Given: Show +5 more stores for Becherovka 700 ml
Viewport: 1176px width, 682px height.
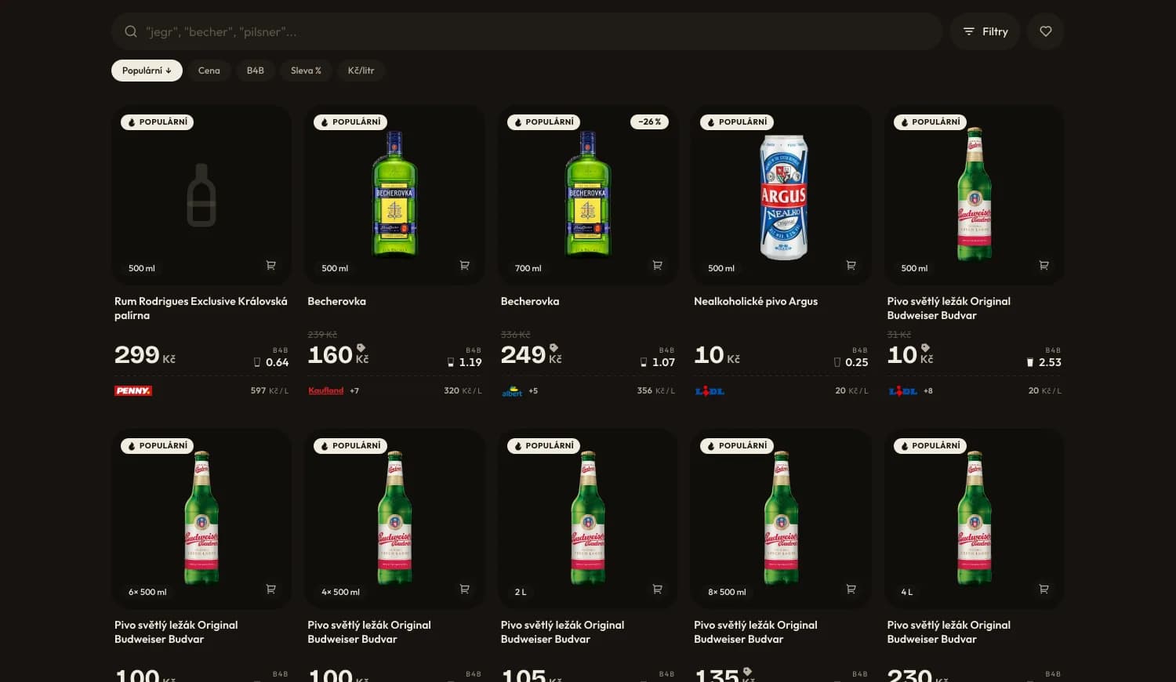Looking at the screenshot, I should (x=533, y=390).
